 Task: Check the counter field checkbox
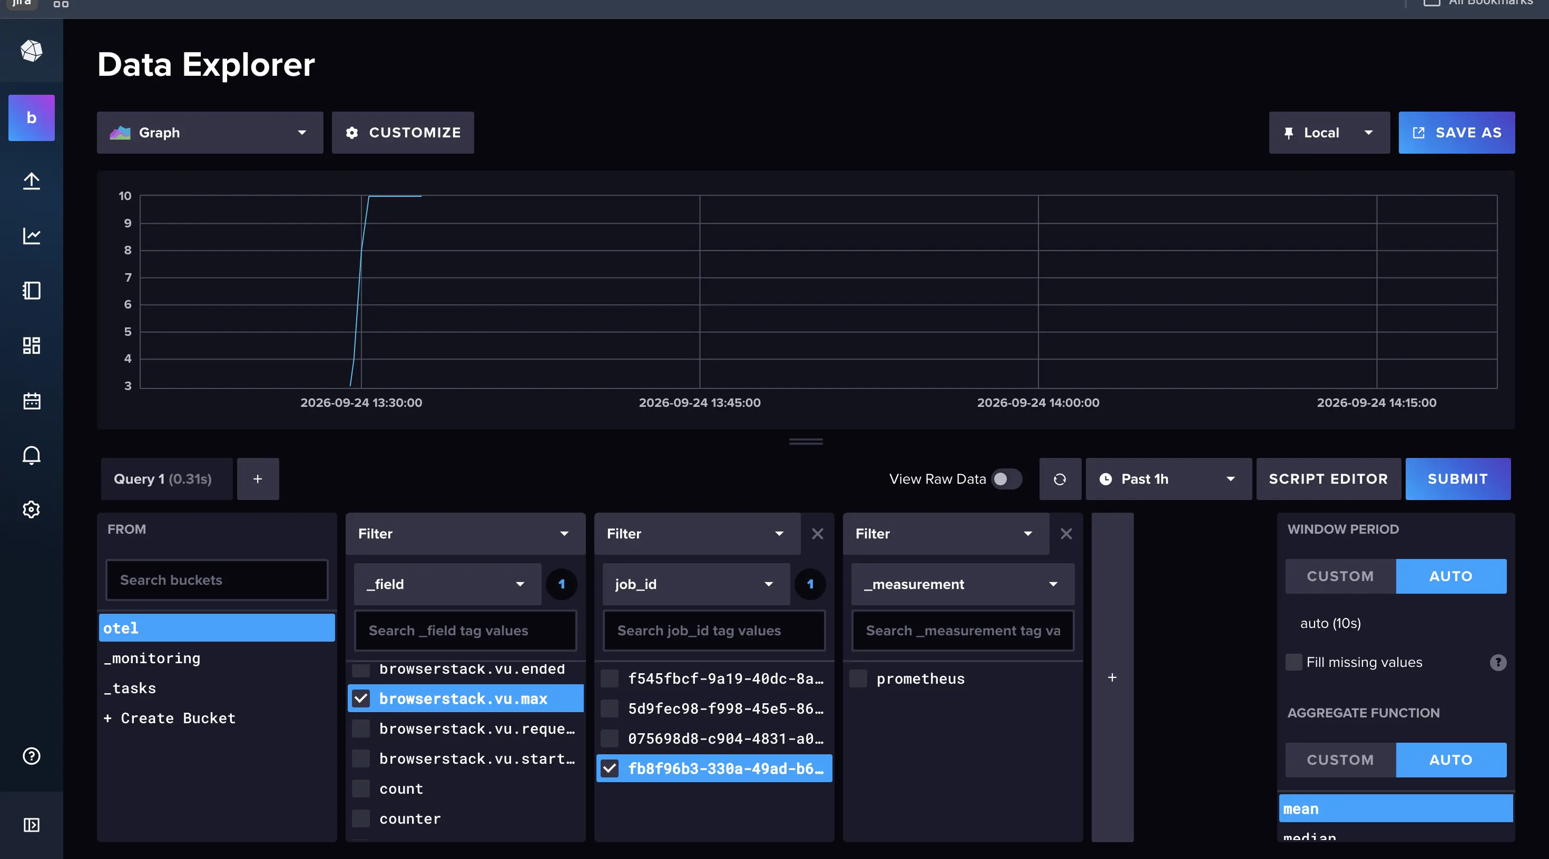[x=361, y=819]
